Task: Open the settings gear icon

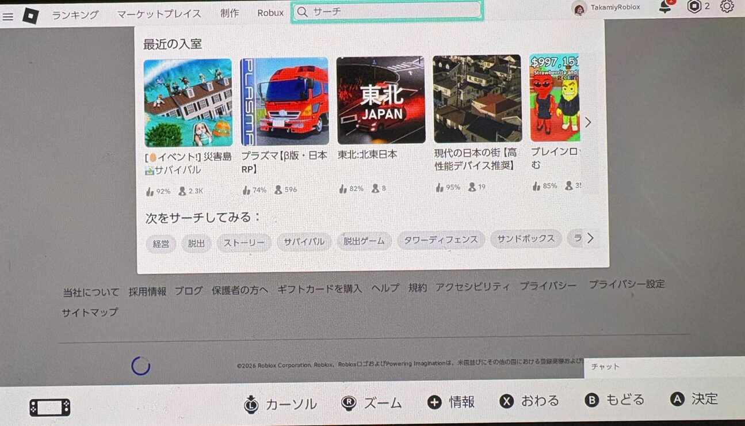Action: [727, 6]
